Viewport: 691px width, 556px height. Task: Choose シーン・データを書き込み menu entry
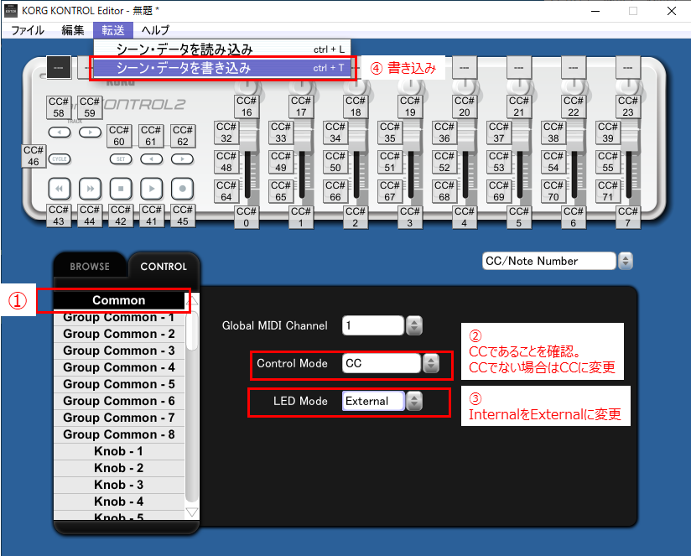click(x=184, y=68)
